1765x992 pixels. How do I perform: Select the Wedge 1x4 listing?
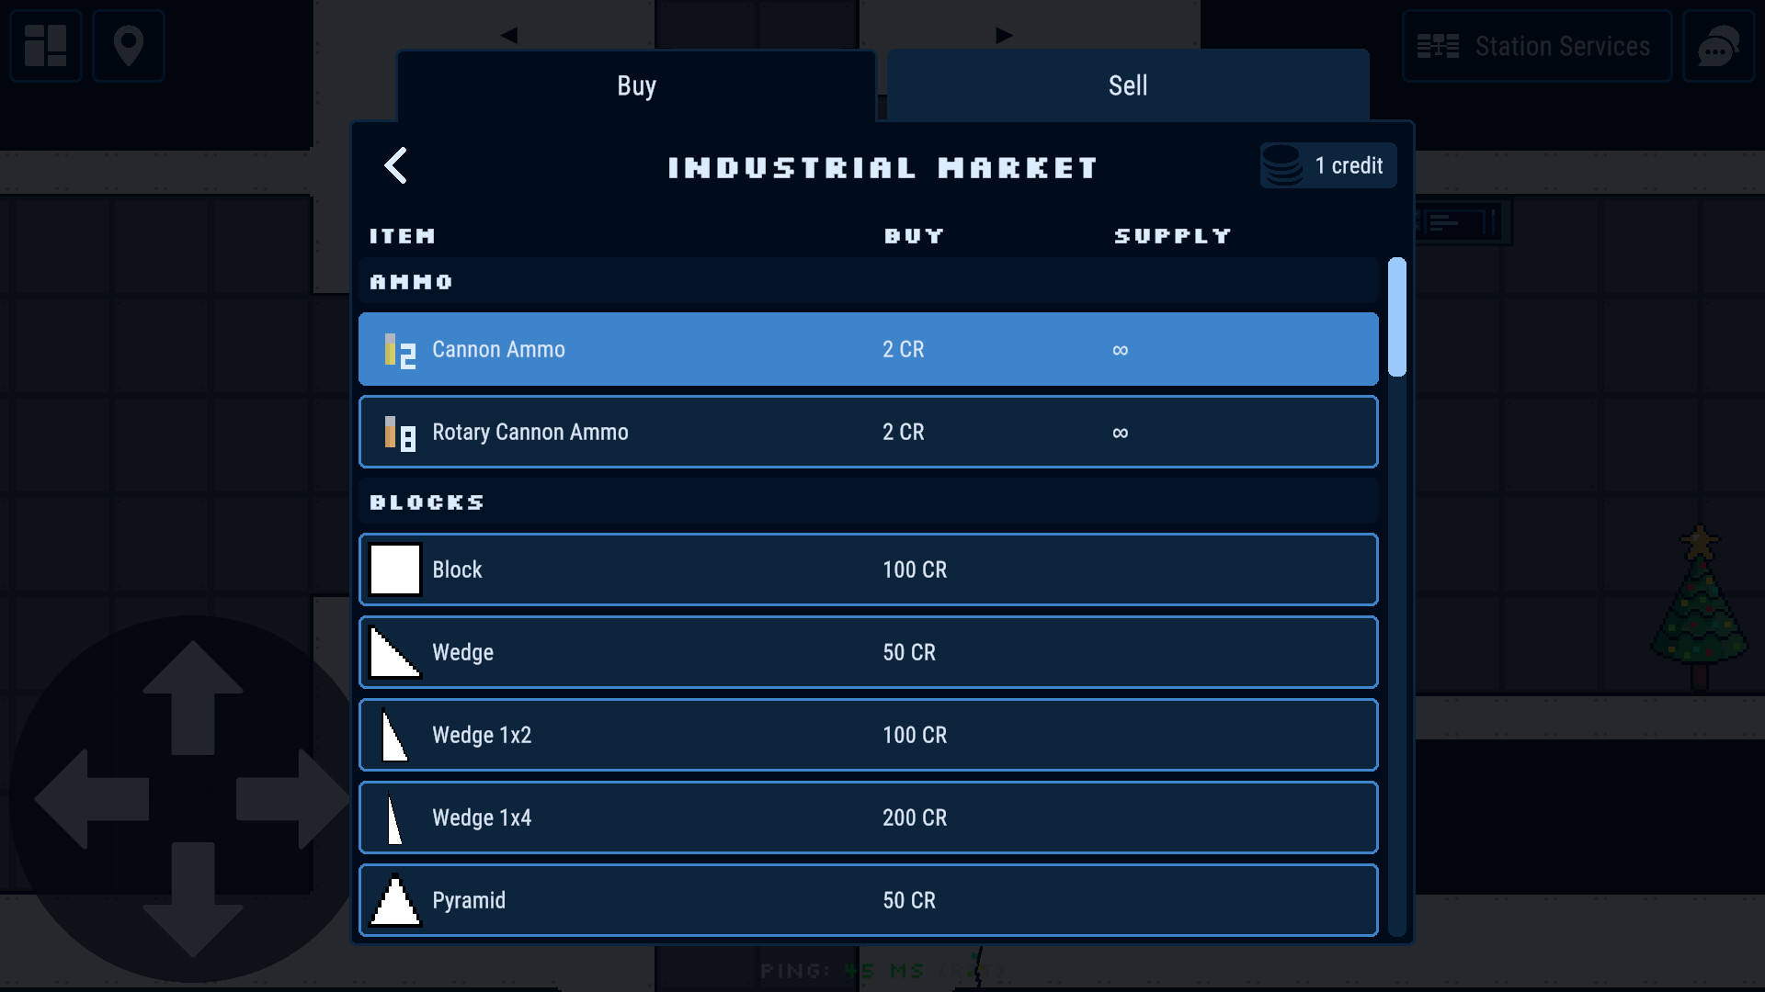868,817
